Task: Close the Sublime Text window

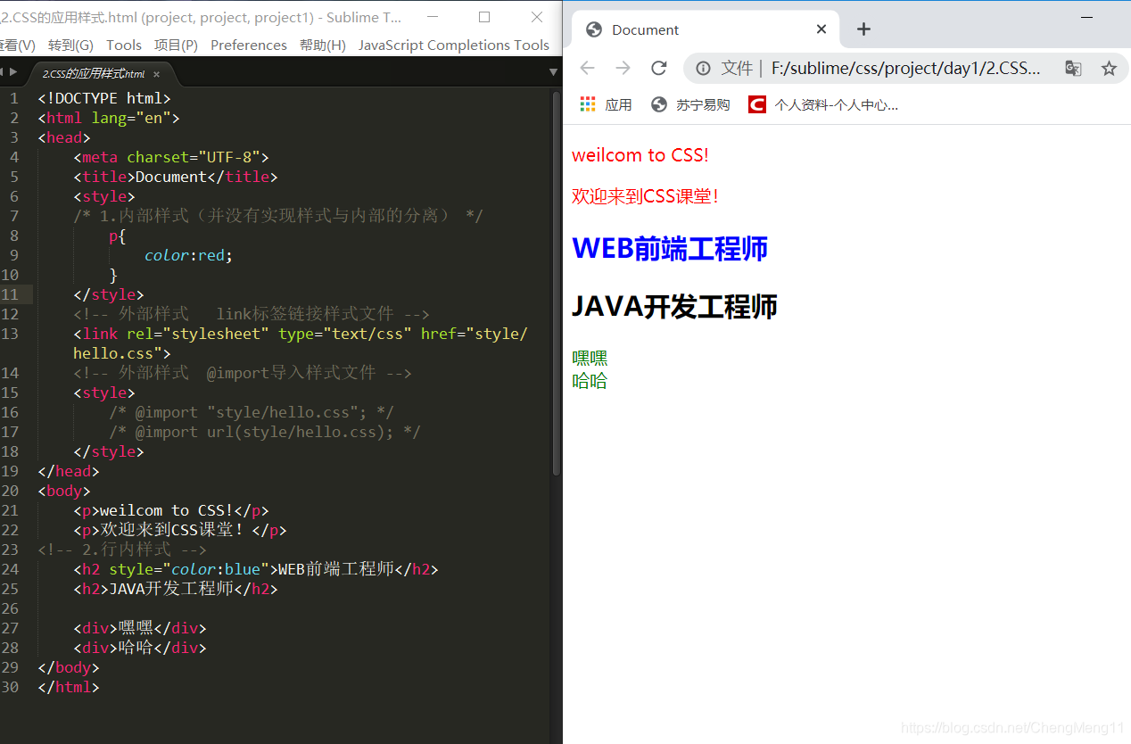Action: tap(536, 17)
